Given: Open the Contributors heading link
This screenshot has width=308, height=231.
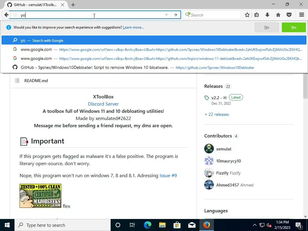Looking at the screenshot, I should coord(218,136).
